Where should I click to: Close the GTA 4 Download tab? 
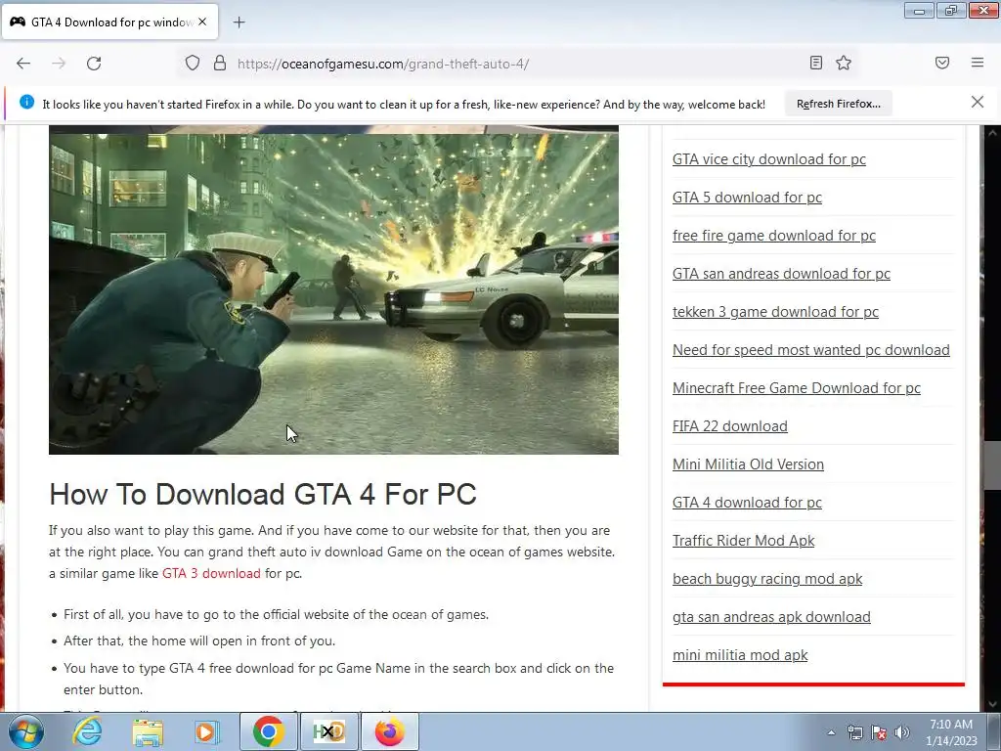pyautogui.click(x=202, y=22)
